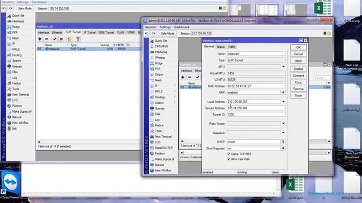Click the MAC Address input field

(x=256, y=86)
